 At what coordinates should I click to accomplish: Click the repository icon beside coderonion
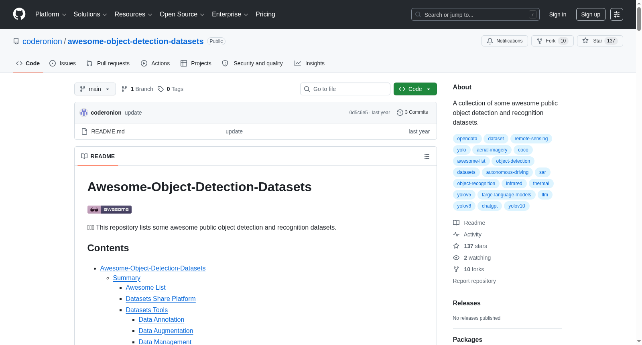[16, 41]
